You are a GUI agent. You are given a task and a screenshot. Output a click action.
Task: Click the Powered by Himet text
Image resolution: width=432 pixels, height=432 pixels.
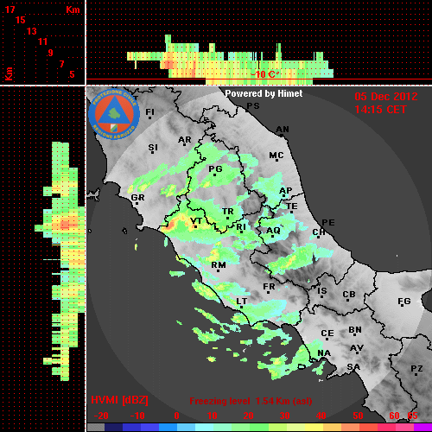point(264,93)
